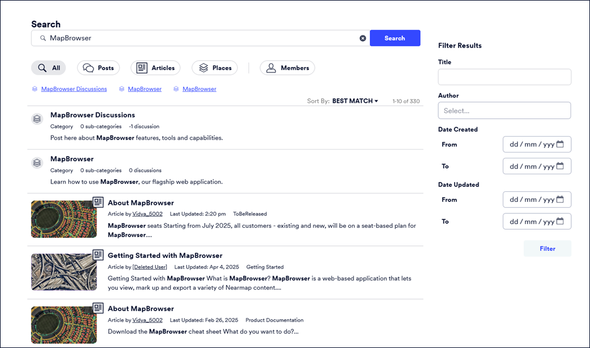
Task: Select the All filter tab
Action: [48, 68]
